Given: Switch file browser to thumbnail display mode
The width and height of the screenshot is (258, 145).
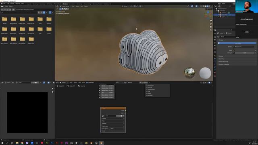Looking at the screenshot, I should tap(44, 12).
